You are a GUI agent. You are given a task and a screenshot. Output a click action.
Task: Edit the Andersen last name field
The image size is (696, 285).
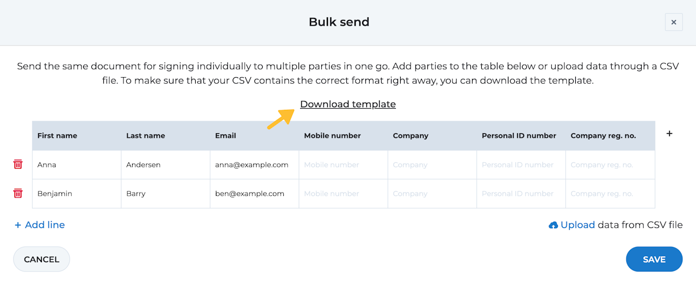point(165,165)
